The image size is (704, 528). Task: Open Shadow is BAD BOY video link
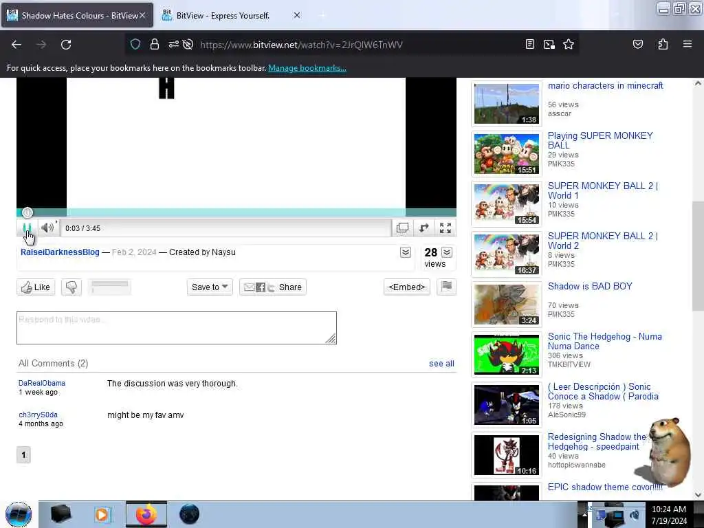click(590, 286)
